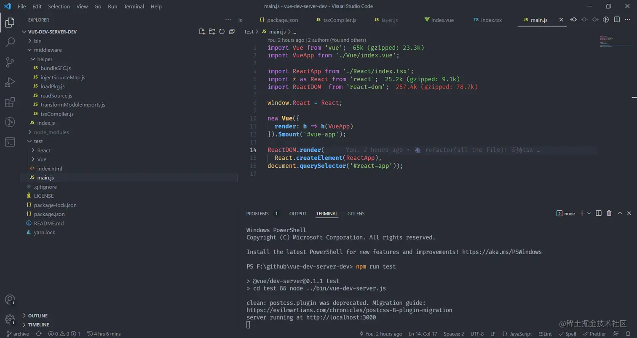Open the Manage gear icon

click(x=10, y=319)
